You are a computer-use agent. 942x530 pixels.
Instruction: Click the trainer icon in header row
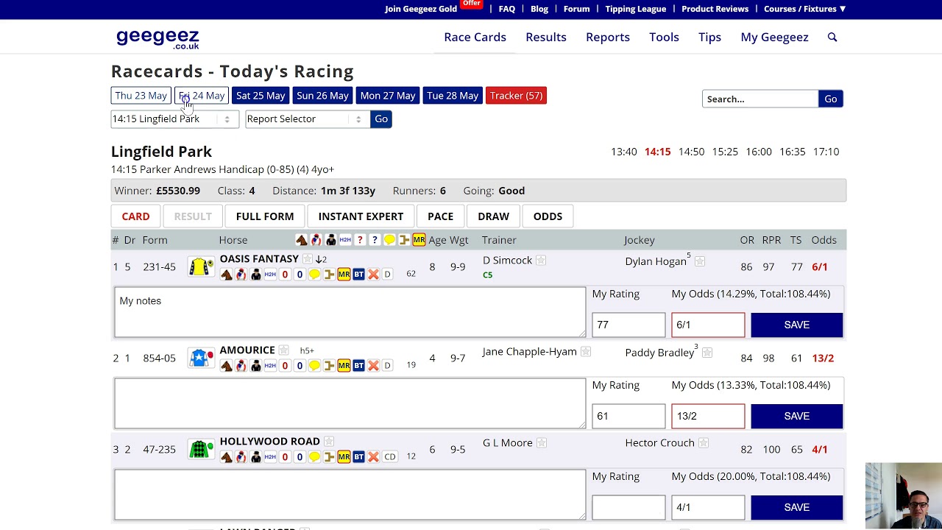tap(330, 240)
